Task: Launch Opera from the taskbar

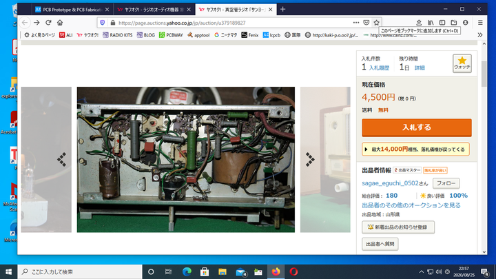Action: [294, 271]
